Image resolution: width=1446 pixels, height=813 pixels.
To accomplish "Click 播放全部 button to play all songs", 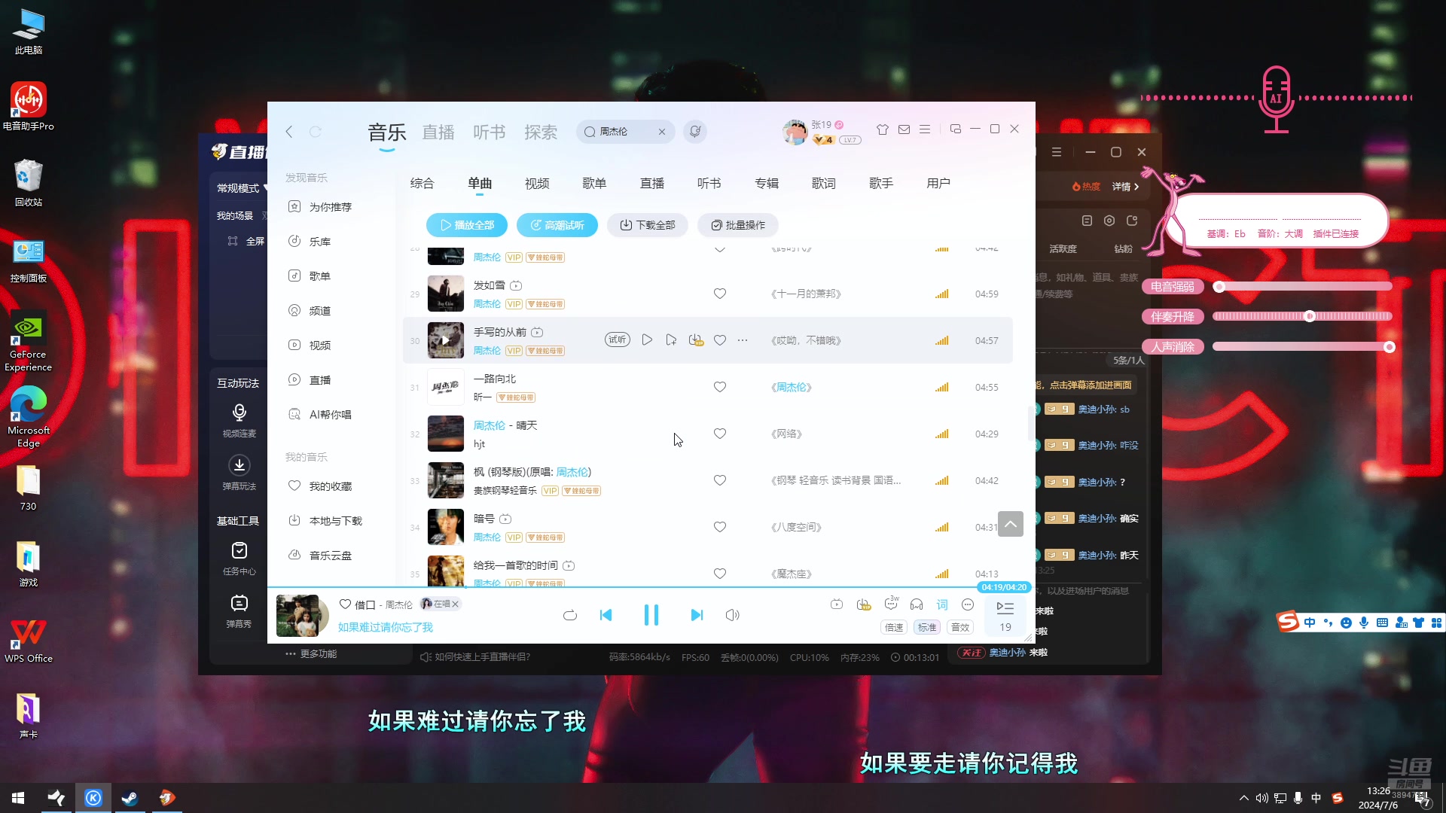I will click(467, 224).
